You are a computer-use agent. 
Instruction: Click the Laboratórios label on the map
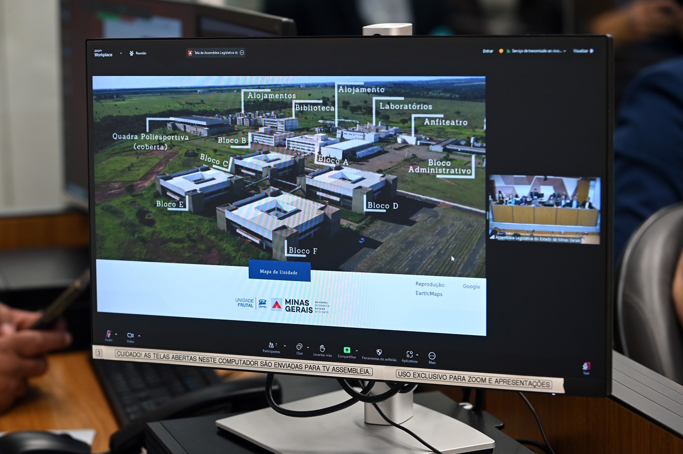[x=406, y=106]
